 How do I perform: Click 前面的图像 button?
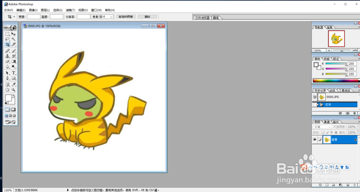(126, 17)
